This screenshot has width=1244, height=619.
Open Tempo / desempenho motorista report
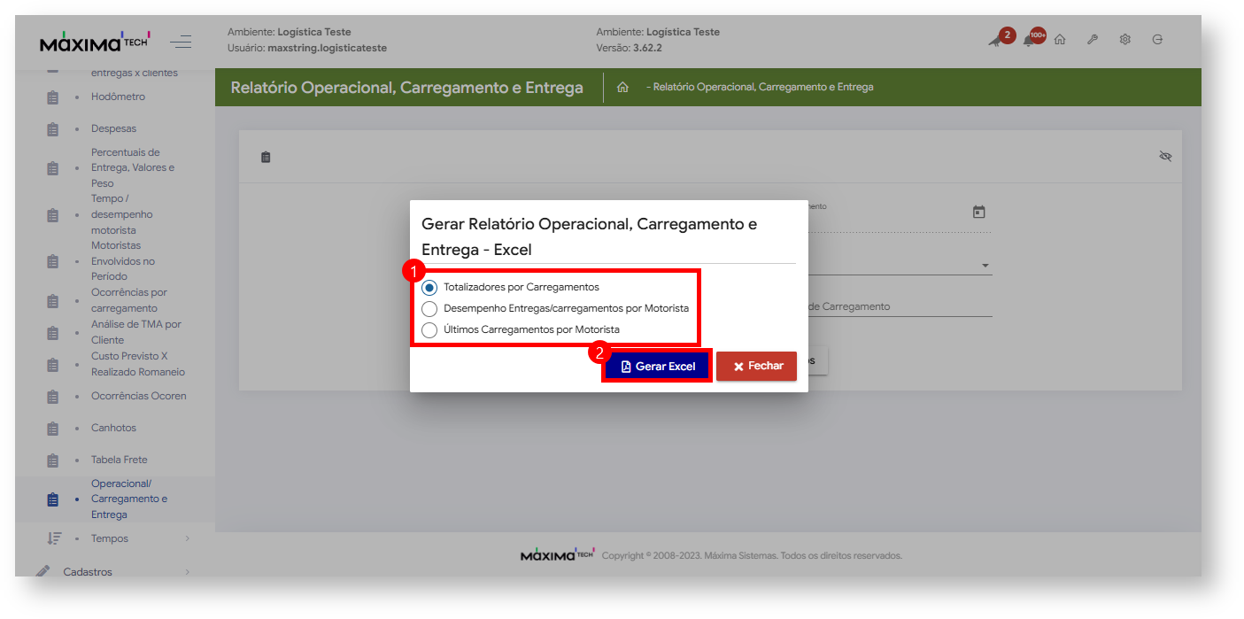point(122,214)
